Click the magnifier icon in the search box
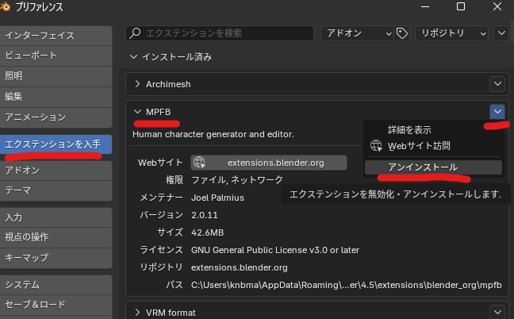This screenshot has width=514, height=319. pyautogui.click(x=136, y=33)
